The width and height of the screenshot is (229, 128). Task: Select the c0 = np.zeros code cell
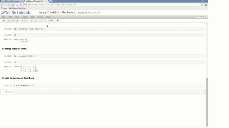point(109,29)
